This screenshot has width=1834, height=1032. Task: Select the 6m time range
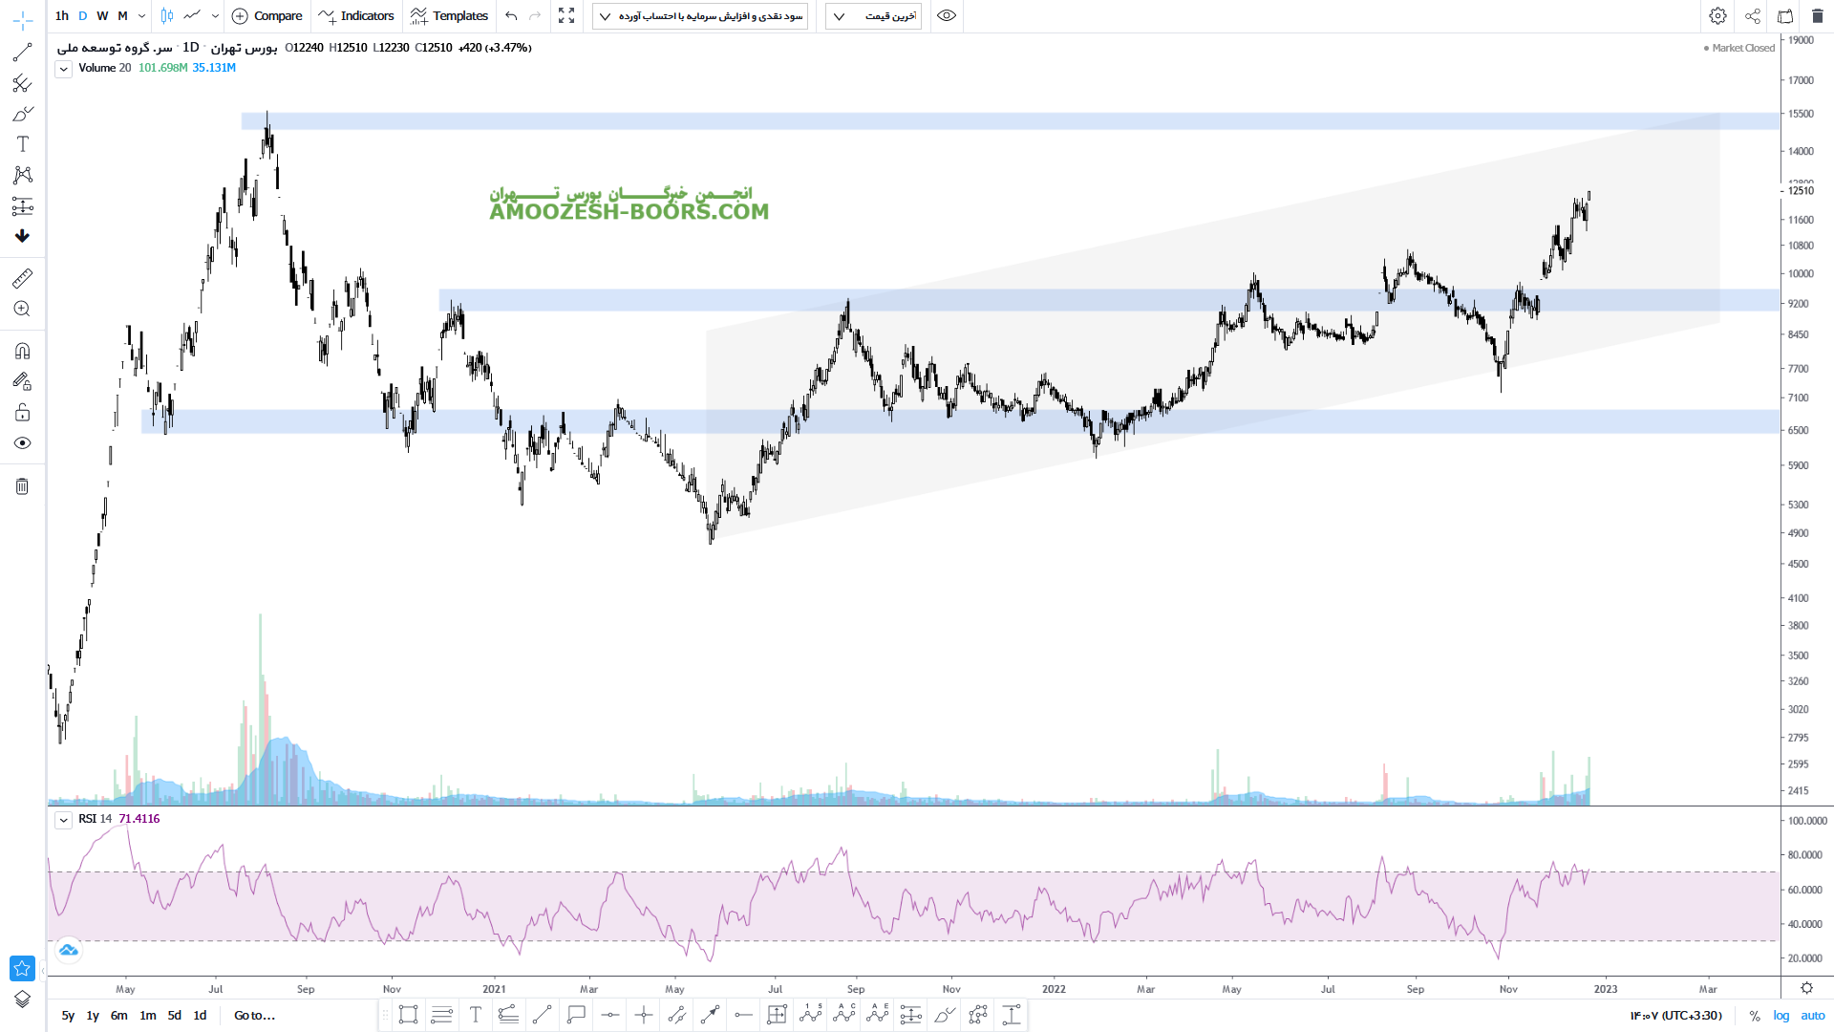tap(118, 1016)
